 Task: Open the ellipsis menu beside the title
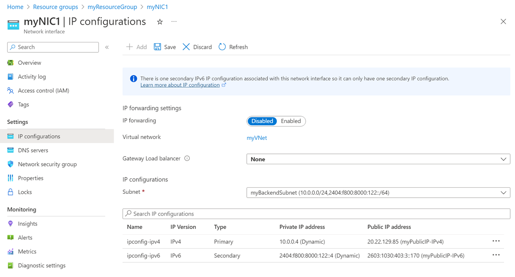pos(174,21)
